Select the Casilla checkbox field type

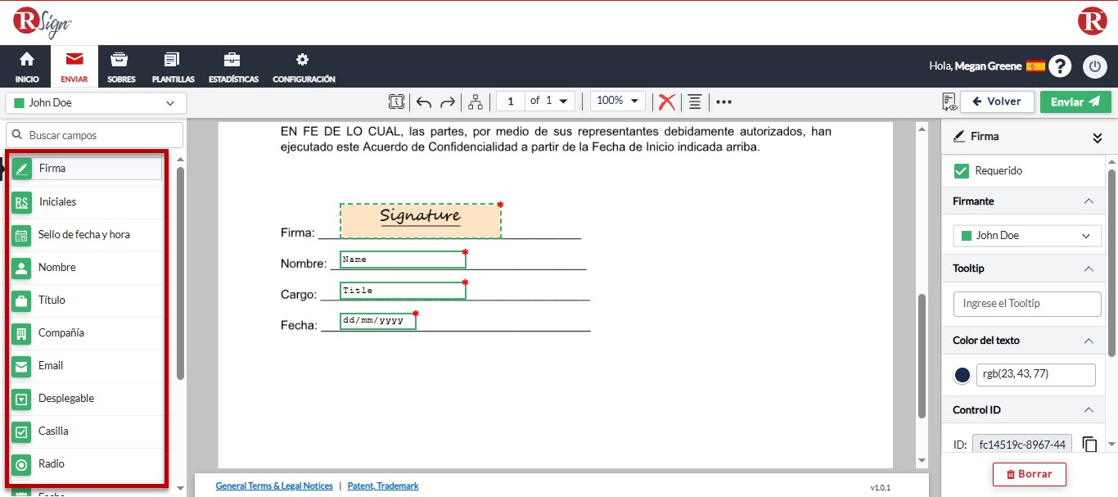pyautogui.click(x=53, y=431)
